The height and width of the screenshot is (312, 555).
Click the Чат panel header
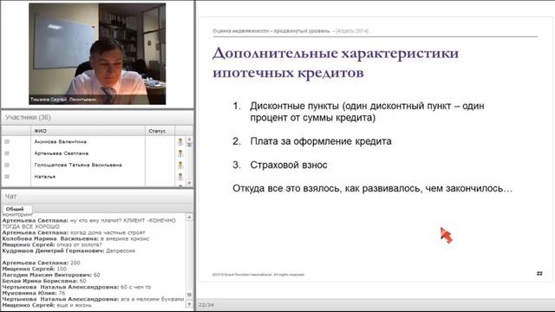click(x=97, y=197)
